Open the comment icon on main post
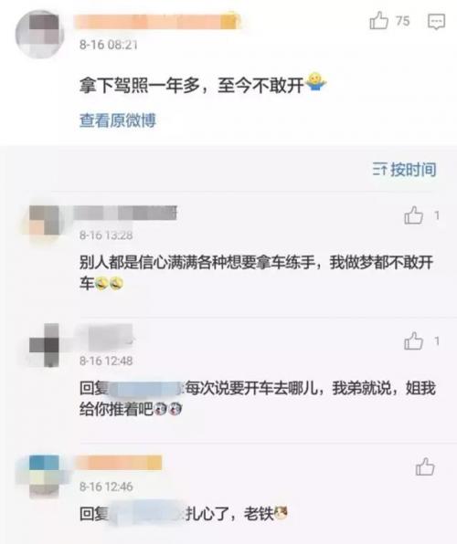The image size is (457, 544). coord(436,22)
